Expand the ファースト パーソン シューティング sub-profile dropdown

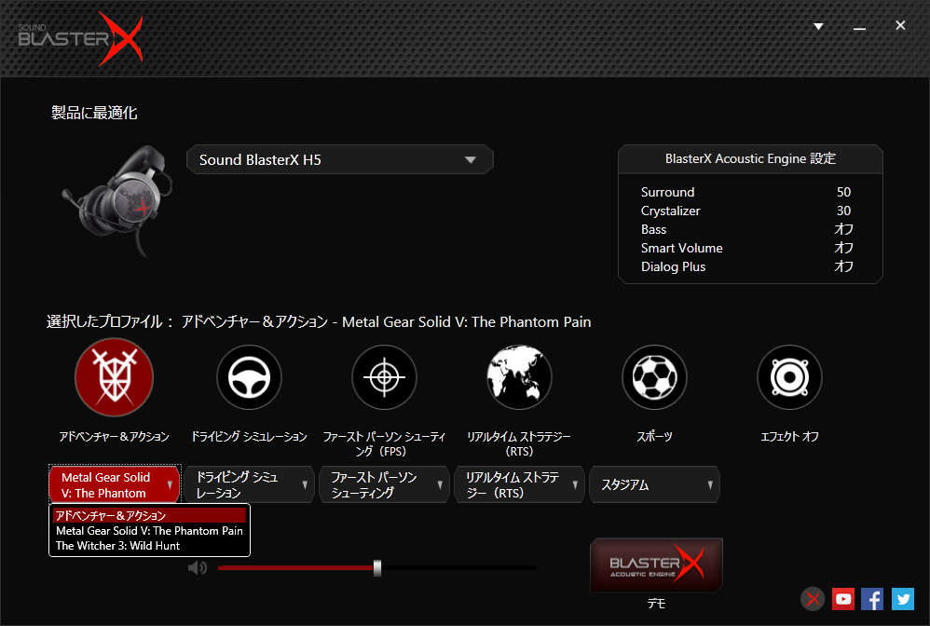pos(384,485)
